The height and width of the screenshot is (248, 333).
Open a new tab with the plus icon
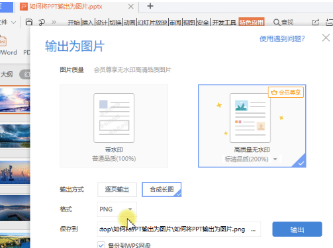[150, 6]
